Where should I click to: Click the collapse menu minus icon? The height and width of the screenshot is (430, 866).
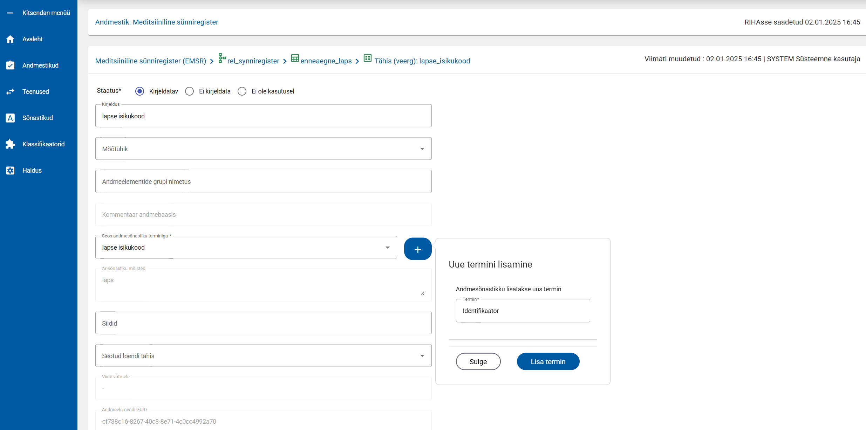pyautogui.click(x=10, y=13)
